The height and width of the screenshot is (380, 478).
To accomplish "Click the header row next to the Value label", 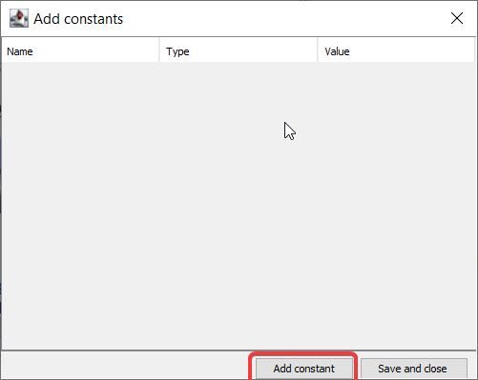I will (412, 50).
